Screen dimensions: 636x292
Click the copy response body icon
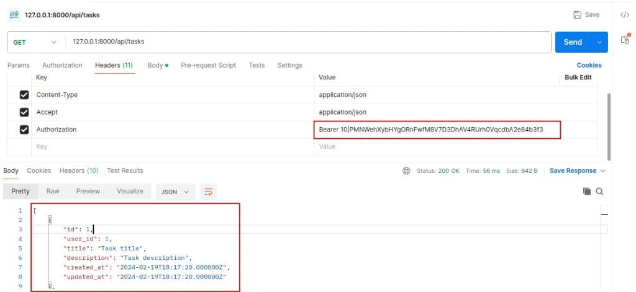[x=587, y=192]
